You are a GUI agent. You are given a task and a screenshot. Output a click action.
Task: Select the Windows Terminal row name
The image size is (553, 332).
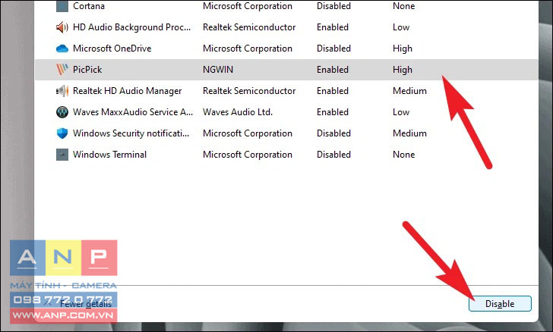coord(109,154)
